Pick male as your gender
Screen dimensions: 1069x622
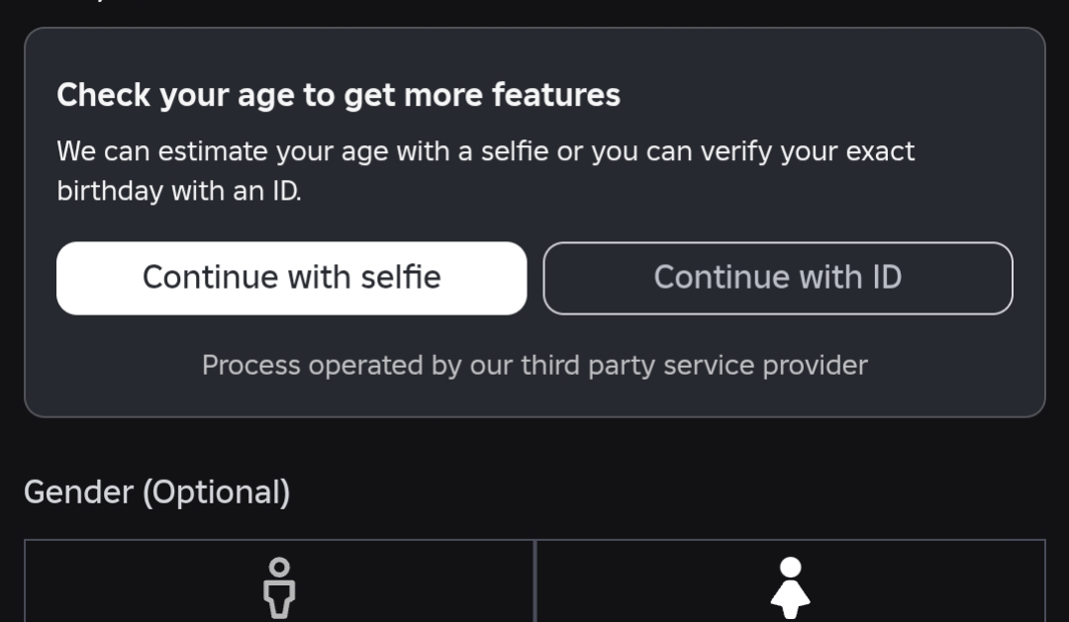coord(280,587)
